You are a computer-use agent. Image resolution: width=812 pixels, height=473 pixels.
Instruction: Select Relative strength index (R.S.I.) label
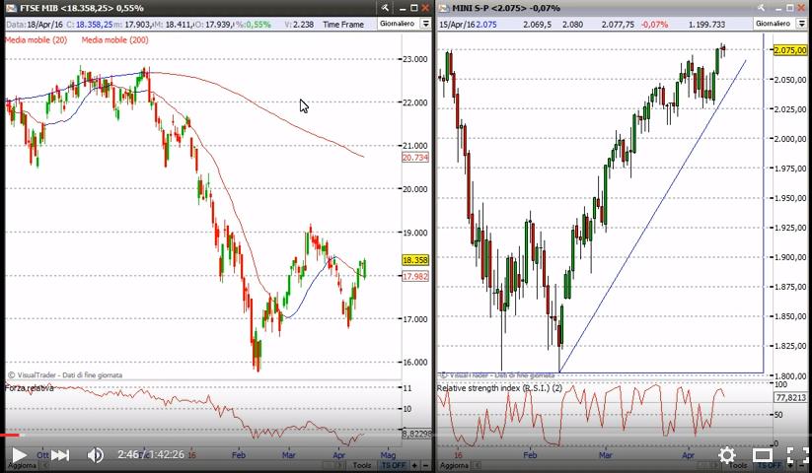pyautogui.click(x=499, y=388)
